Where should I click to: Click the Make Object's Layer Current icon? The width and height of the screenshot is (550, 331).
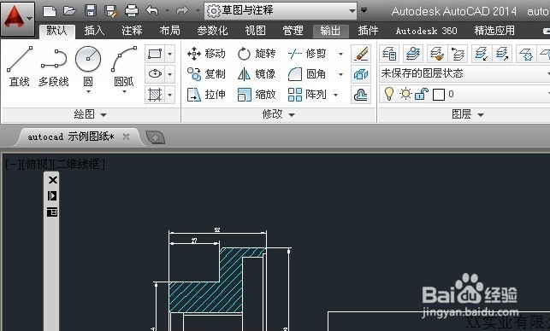tap(413, 54)
